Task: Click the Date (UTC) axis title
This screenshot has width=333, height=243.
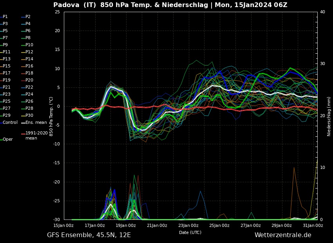Action: click(x=190, y=232)
